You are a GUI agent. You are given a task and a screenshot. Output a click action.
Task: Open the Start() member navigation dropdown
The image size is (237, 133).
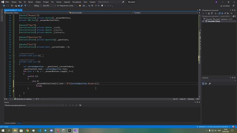[x=166, y=13]
